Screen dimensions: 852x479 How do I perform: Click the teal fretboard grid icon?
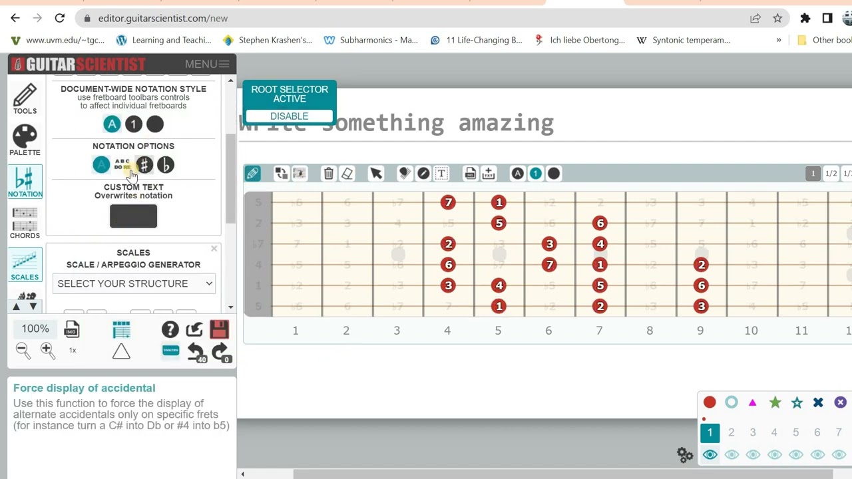121,329
